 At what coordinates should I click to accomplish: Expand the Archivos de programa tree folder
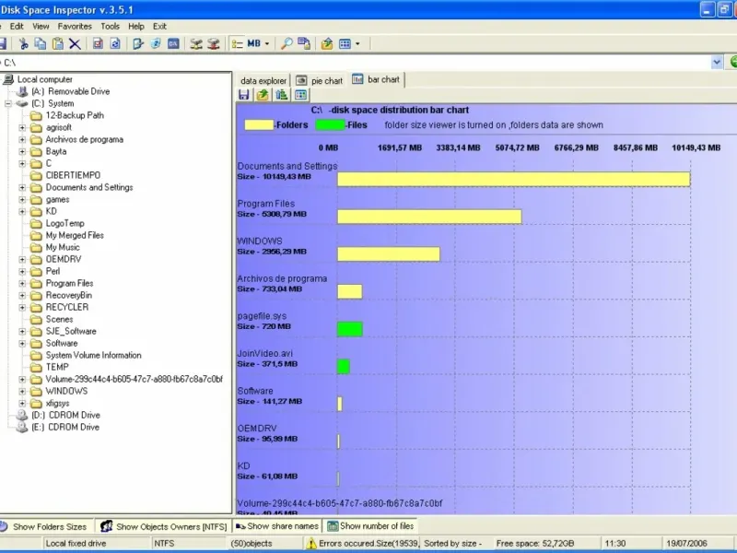click(x=22, y=140)
